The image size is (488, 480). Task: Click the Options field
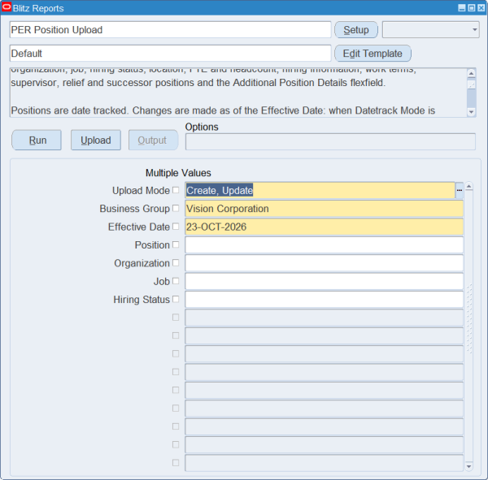pyautogui.click(x=330, y=142)
